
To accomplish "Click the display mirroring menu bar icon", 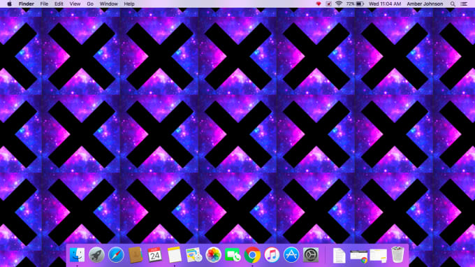I will 329,4.
